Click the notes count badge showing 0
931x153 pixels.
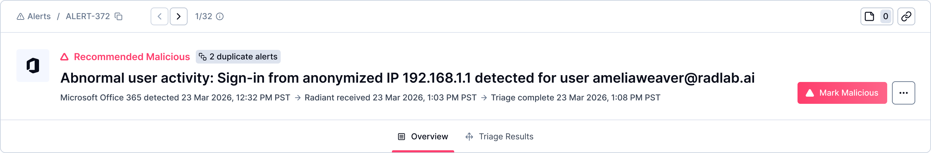pyautogui.click(x=885, y=17)
